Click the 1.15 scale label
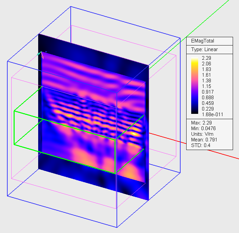Image resolution: width=239 pixels, height=233 pixels. tap(206, 86)
